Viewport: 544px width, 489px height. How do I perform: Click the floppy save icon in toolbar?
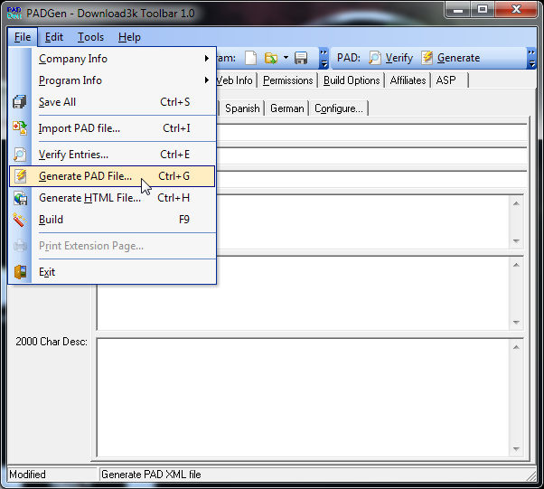pos(301,58)
